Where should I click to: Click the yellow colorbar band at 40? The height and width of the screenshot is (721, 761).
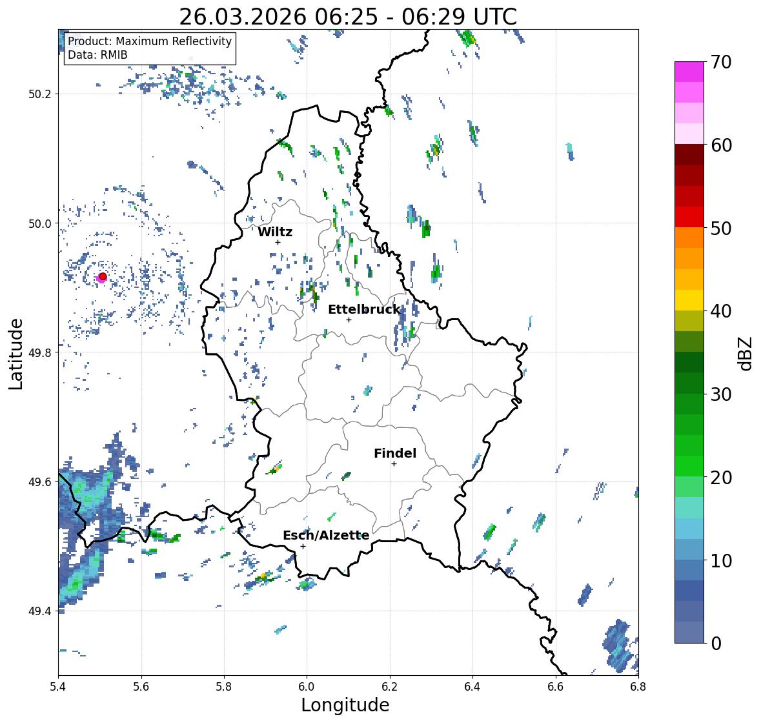tap(689, 300)
